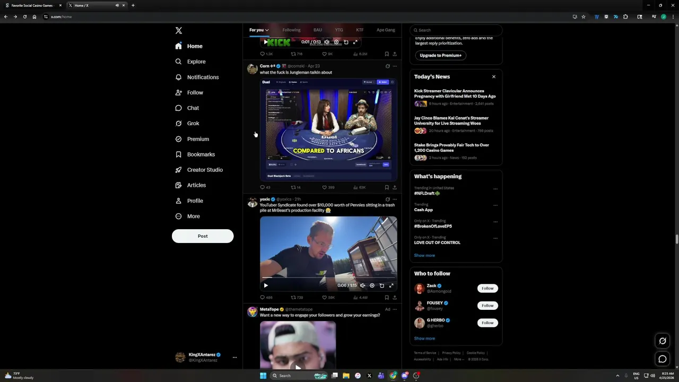Follow Zack (Asmongold)
Screen dimensions: 679x382
(488, 288)
